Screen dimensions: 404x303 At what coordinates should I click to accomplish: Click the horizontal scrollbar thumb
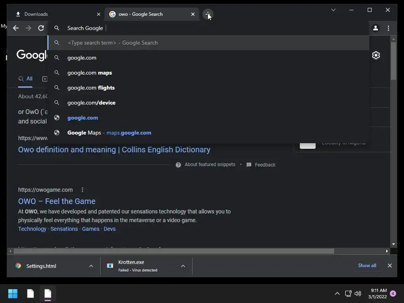(x=174, y=251)
